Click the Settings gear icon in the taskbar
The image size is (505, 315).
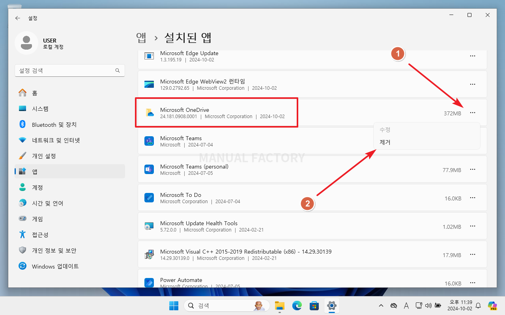332,306
